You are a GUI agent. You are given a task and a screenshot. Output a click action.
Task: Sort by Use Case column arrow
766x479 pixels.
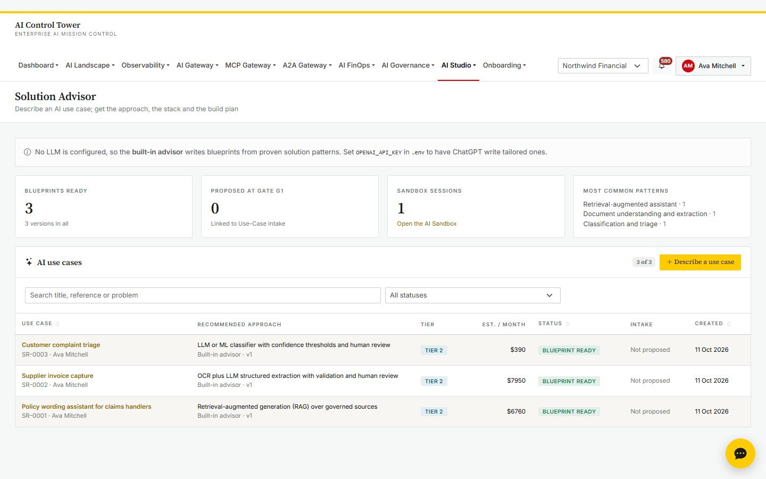(57, 324)
